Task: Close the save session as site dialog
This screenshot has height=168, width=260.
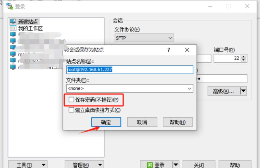Action: (187, 50)
